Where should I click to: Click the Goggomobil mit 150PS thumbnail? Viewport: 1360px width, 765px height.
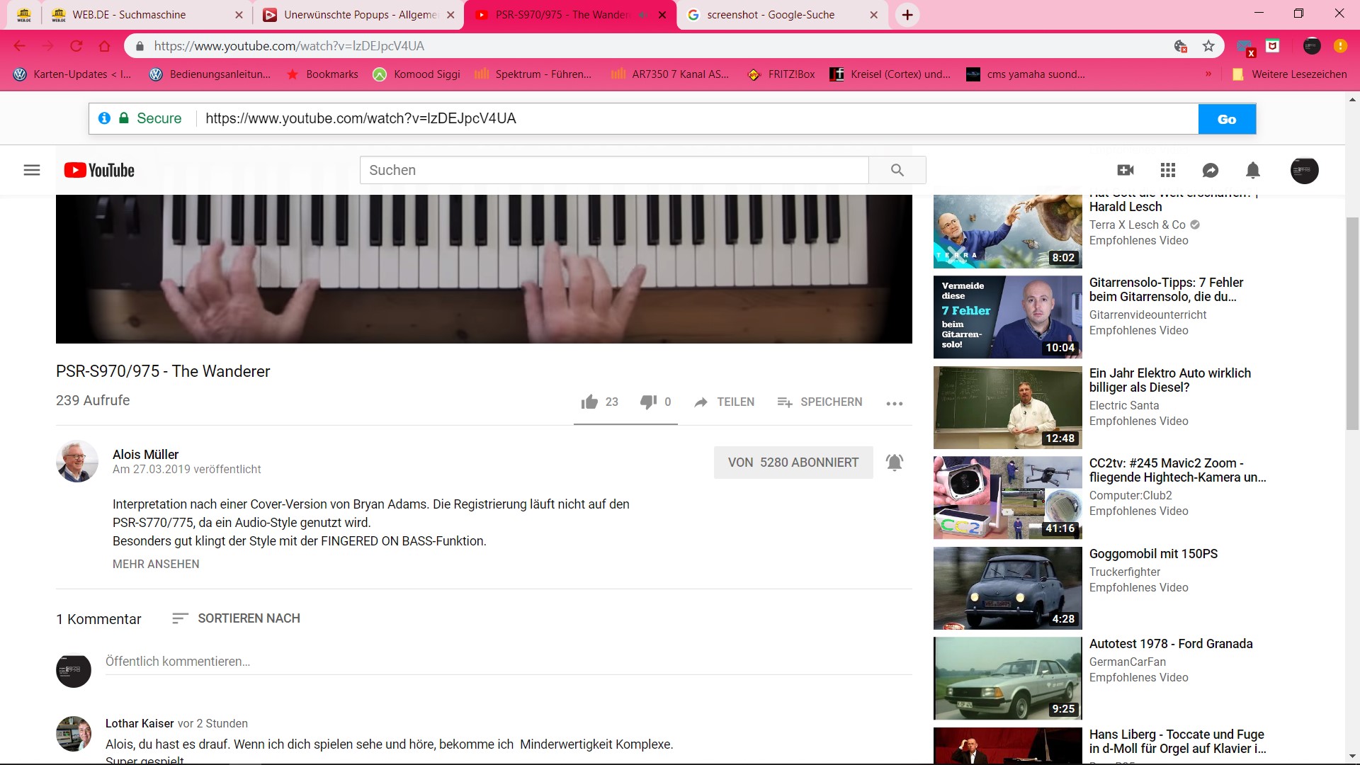(x=1007, y=588)
